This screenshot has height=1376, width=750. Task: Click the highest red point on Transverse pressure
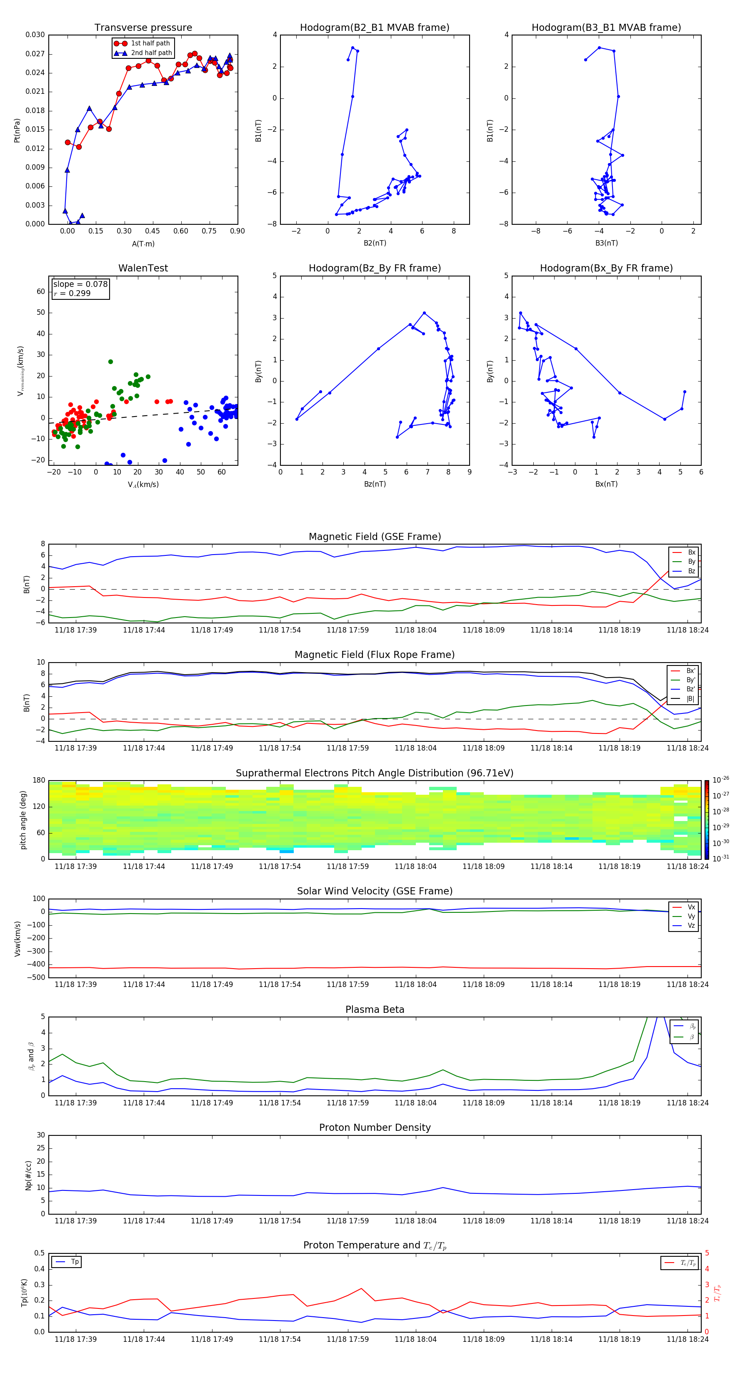[x=194, y=54]
